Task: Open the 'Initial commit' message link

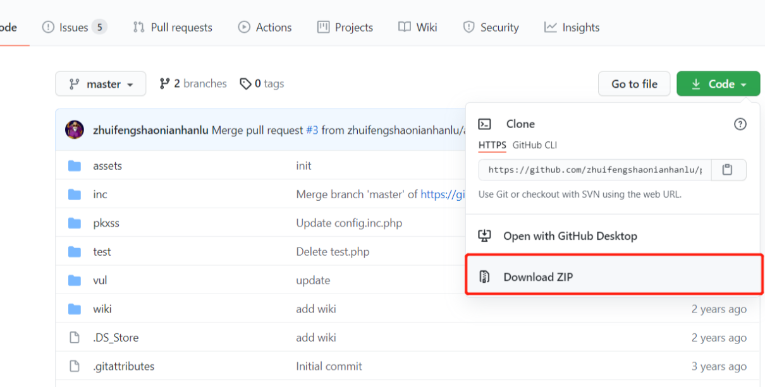Action: pos(329,366)
